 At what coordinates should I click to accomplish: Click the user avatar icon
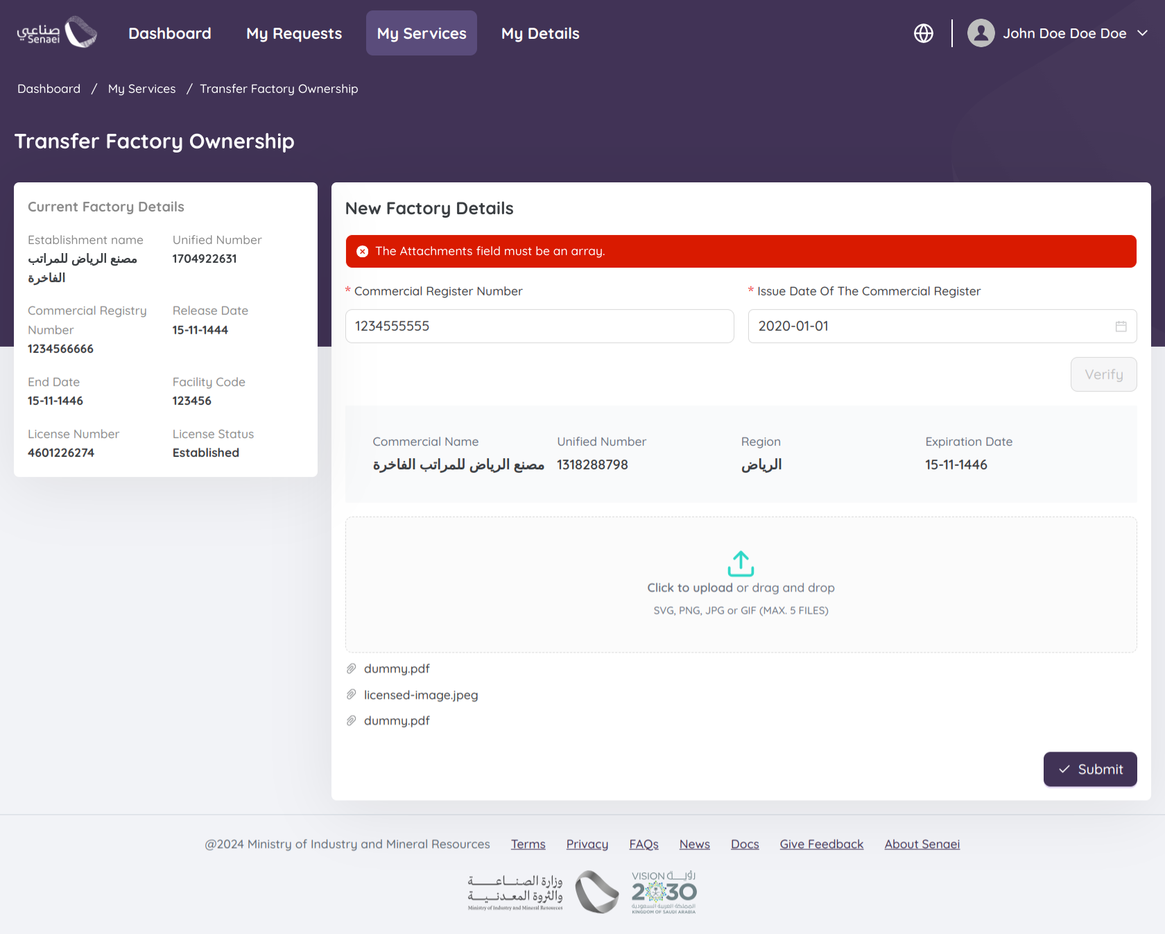pos(981,33)
